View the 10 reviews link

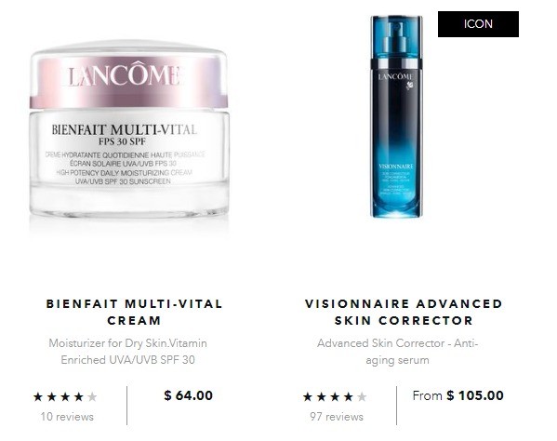(67, 417)
